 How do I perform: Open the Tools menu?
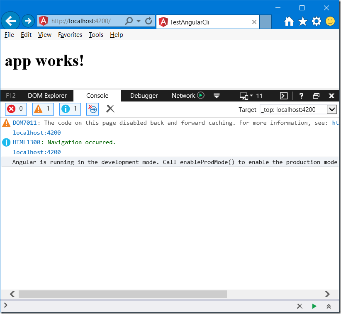click(x=96, y=35)
